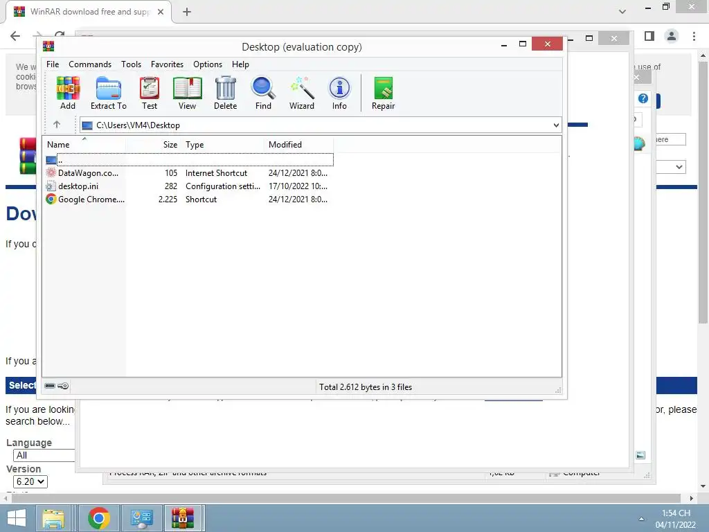Click browser back navigation arrow
Screen dimensions: 709x532
(15, 36)
